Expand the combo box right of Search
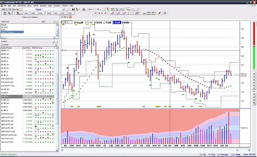 point(63,9)
